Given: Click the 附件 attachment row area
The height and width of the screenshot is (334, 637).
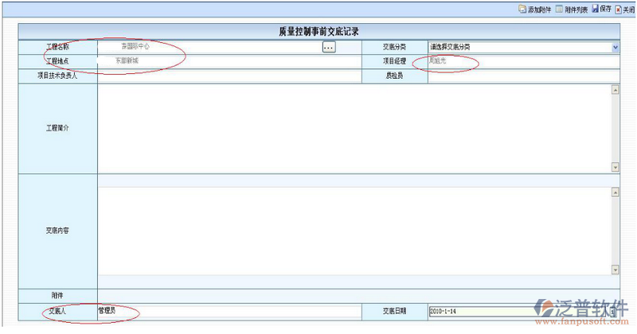Looking at the screenshot, I should 359,296.
